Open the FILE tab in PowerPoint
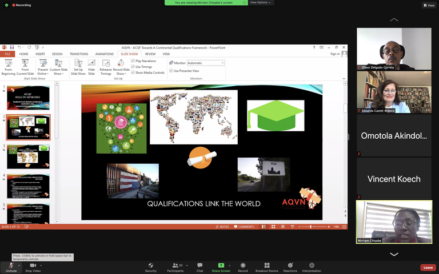Image resolution: width=439 pixels, height=274 pixels. tap(8, 54)
